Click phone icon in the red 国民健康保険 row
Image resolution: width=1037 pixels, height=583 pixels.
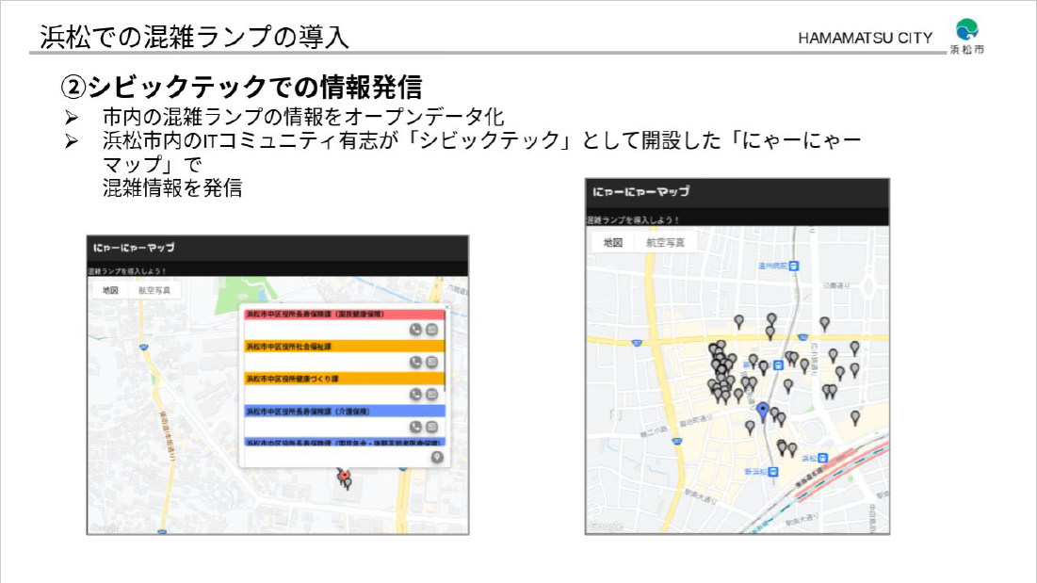coord(415,330)
